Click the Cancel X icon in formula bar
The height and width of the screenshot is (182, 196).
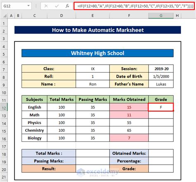(x=46, y=6)
